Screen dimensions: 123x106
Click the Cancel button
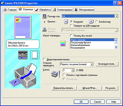97,102
